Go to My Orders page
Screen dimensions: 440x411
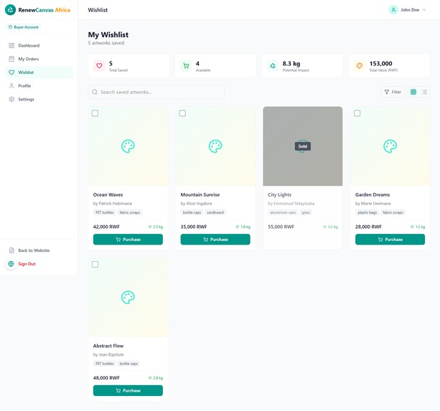click(39, 59)
